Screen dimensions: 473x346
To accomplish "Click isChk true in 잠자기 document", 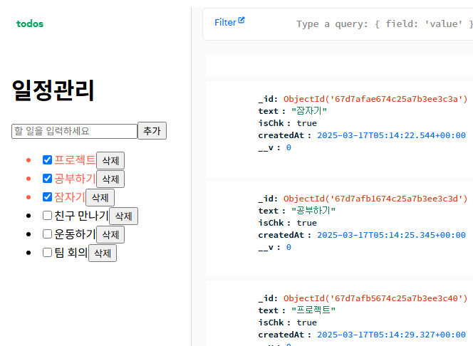I will [x=306, y=123].
